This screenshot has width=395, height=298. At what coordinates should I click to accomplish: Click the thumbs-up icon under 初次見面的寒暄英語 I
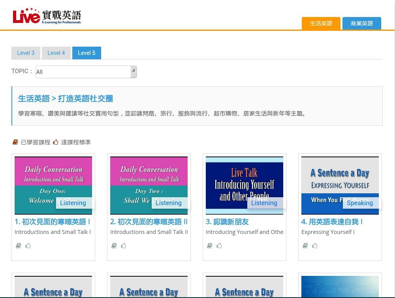coord(28,245)
